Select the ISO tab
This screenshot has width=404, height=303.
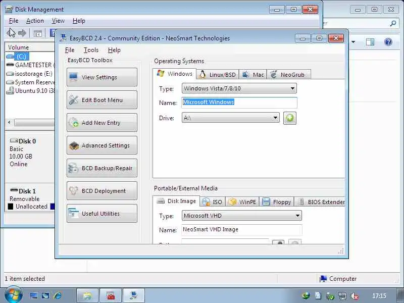[x=212, y=201]
